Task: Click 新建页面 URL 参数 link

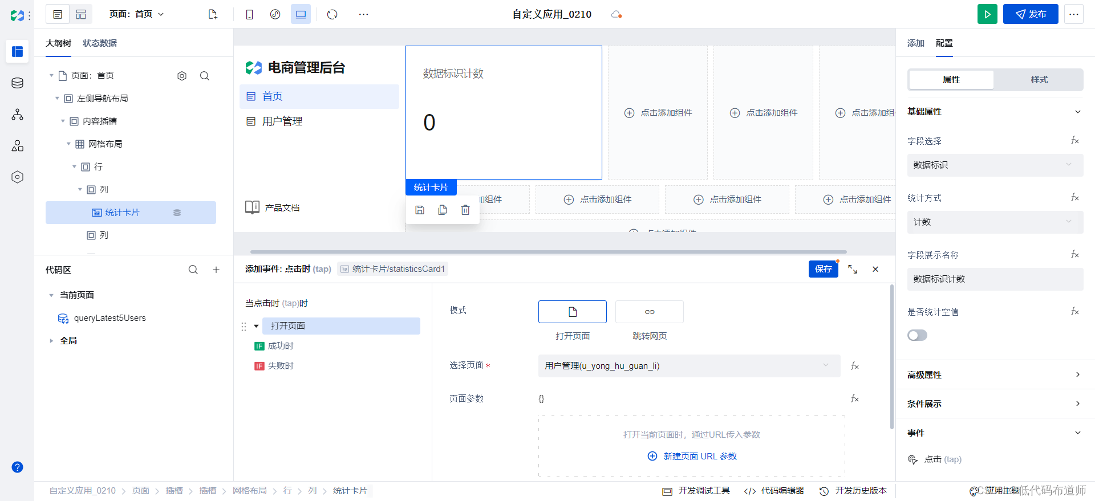Action: click(x=692, y=457)
